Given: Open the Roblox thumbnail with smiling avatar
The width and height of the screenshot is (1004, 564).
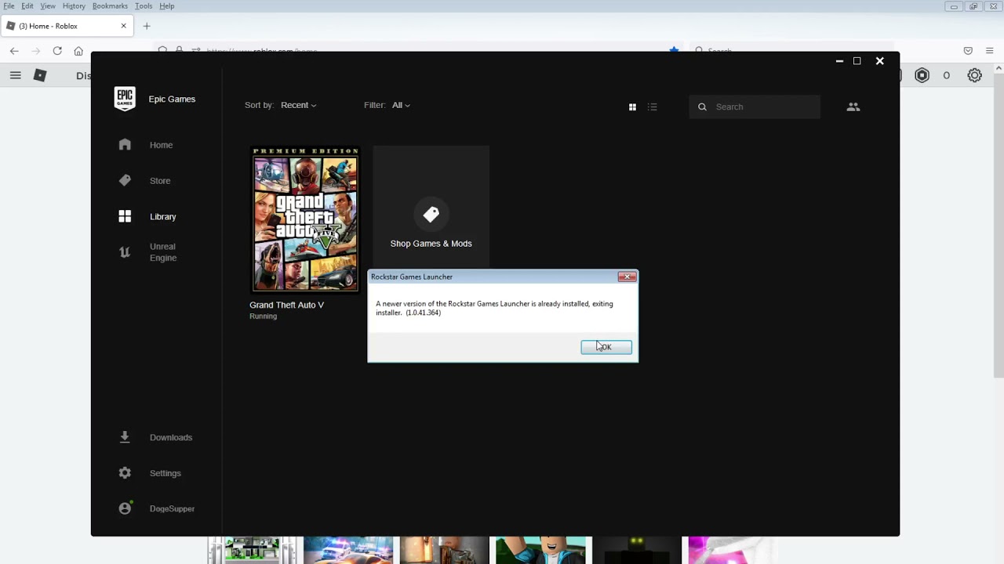Looking at the screenshot, I should tap(540, 551).
